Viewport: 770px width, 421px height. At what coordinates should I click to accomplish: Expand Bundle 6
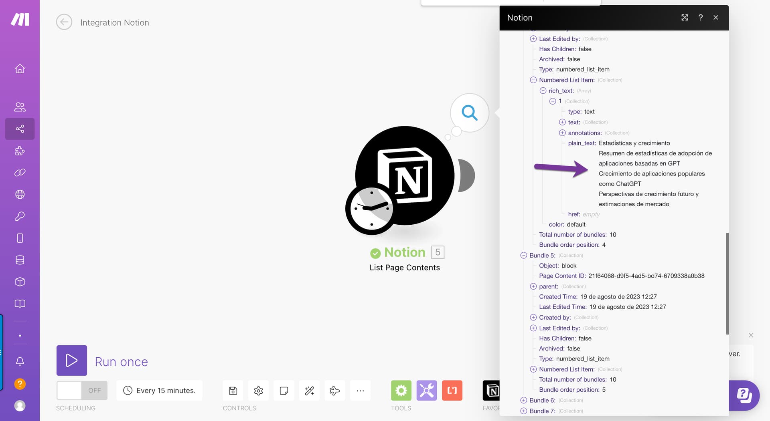(524, 401)
